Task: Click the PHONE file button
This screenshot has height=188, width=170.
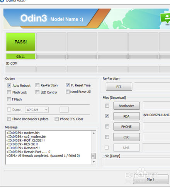Action: point(126,126)
